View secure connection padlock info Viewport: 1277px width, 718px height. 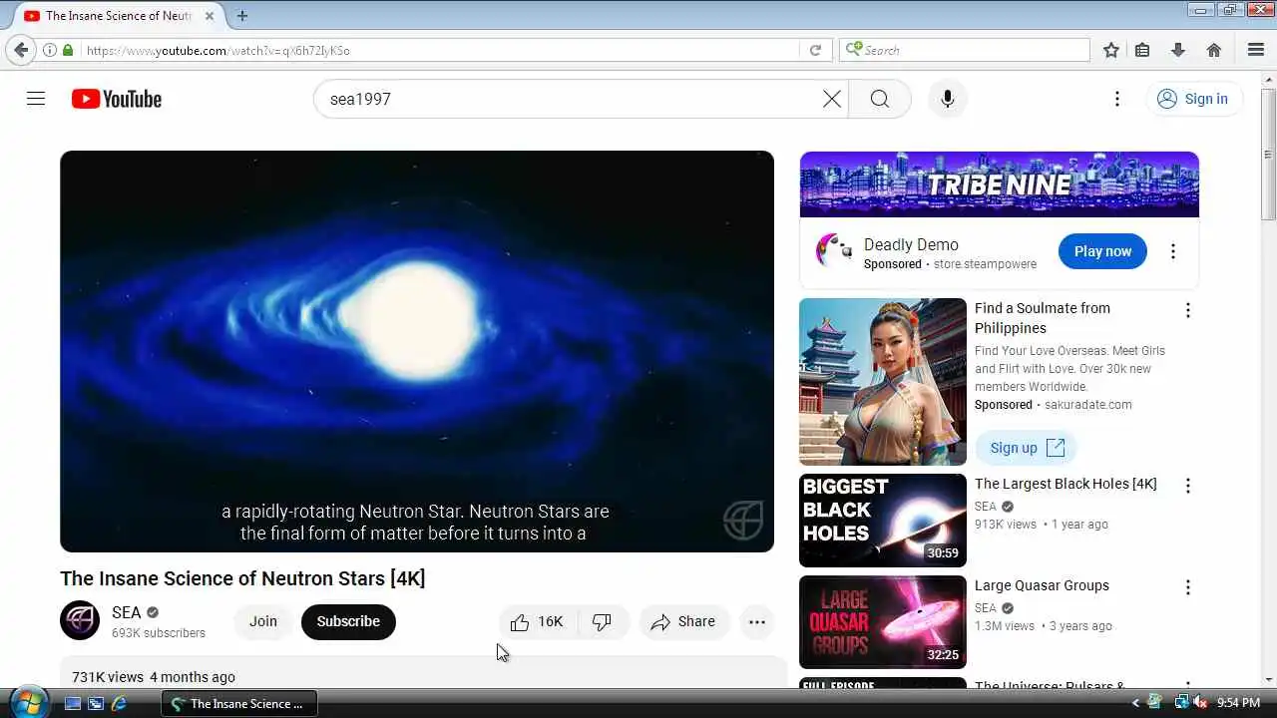coord(68,50)
